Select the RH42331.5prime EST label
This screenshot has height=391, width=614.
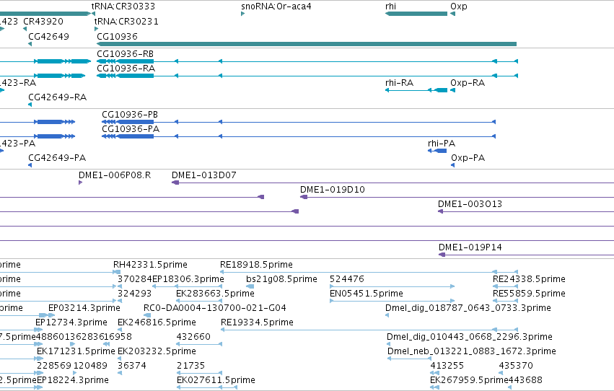point(150,265)
